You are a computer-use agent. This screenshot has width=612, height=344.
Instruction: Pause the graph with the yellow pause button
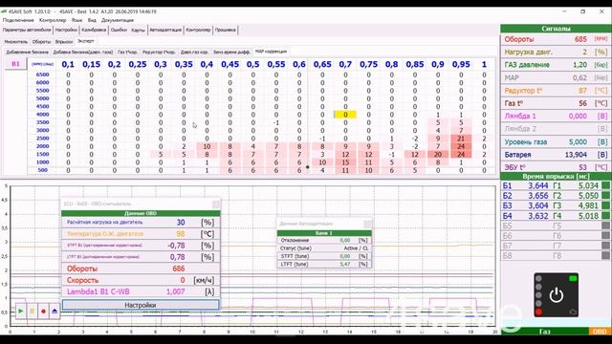32,312
